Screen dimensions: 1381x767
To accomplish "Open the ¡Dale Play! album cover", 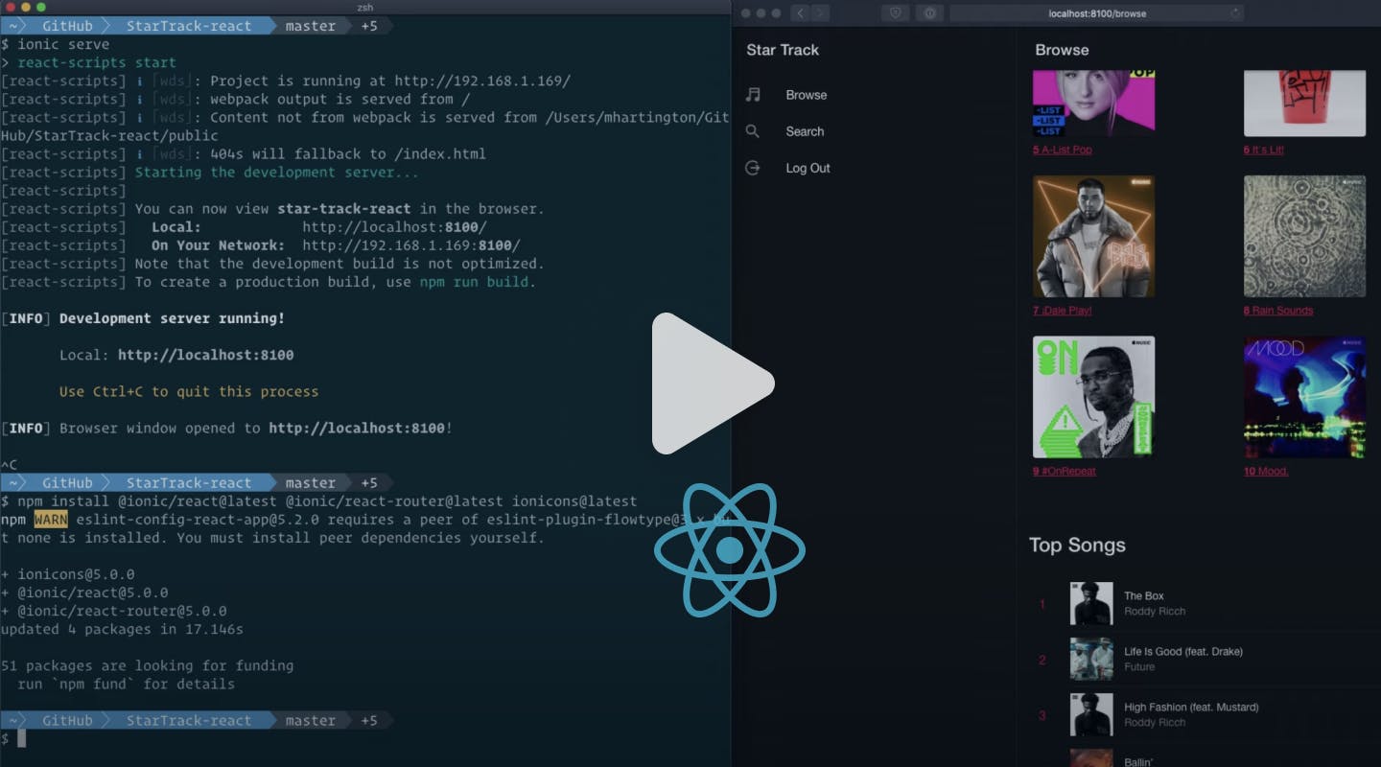I will (1093, 236).
